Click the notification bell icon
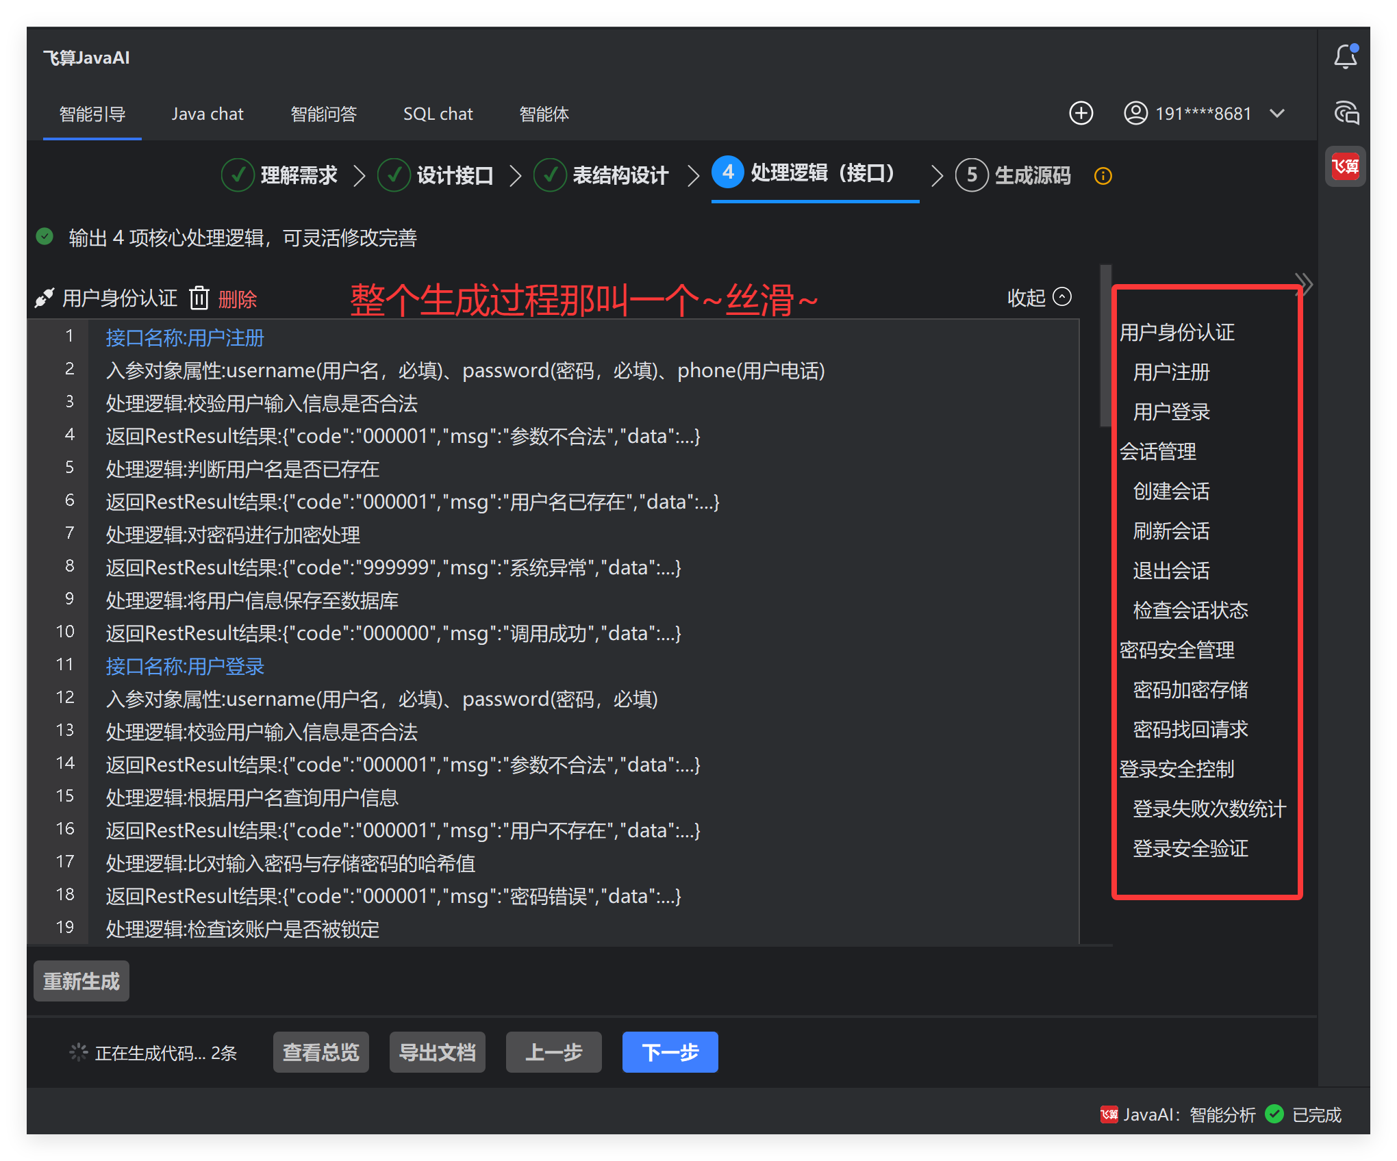The height and width of the screenshot is (1161, 1397). [1346, 57]
